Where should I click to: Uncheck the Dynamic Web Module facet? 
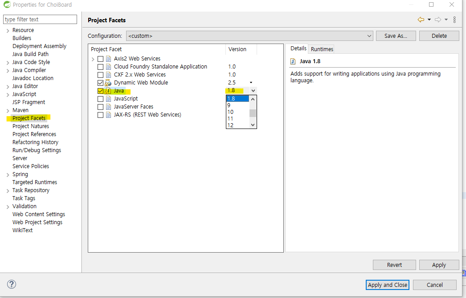100,83
